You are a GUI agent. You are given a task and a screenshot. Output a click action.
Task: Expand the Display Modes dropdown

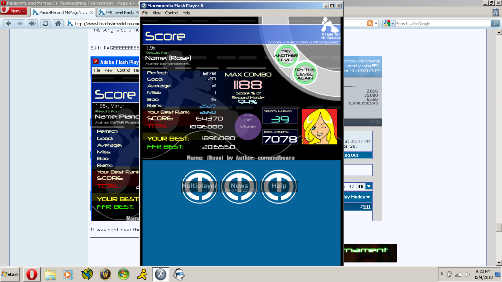(357, 197)
